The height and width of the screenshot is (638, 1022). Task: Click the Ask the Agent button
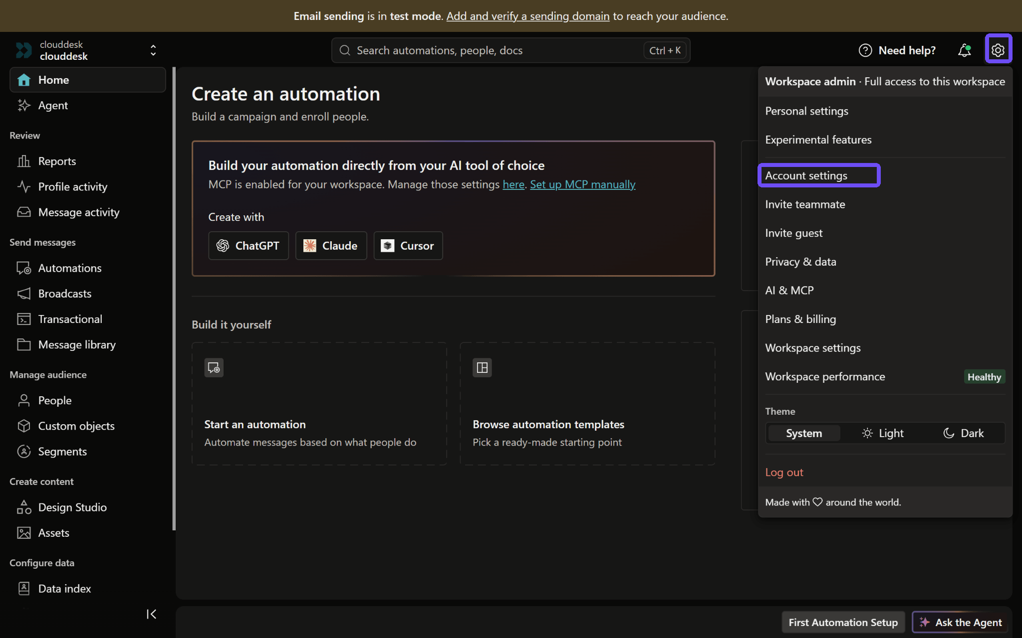(x=961, y=622)
